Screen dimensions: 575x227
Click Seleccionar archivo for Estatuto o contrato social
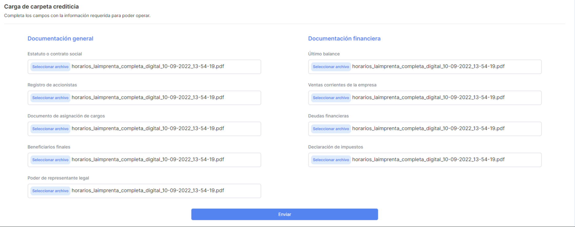(50, 67)
